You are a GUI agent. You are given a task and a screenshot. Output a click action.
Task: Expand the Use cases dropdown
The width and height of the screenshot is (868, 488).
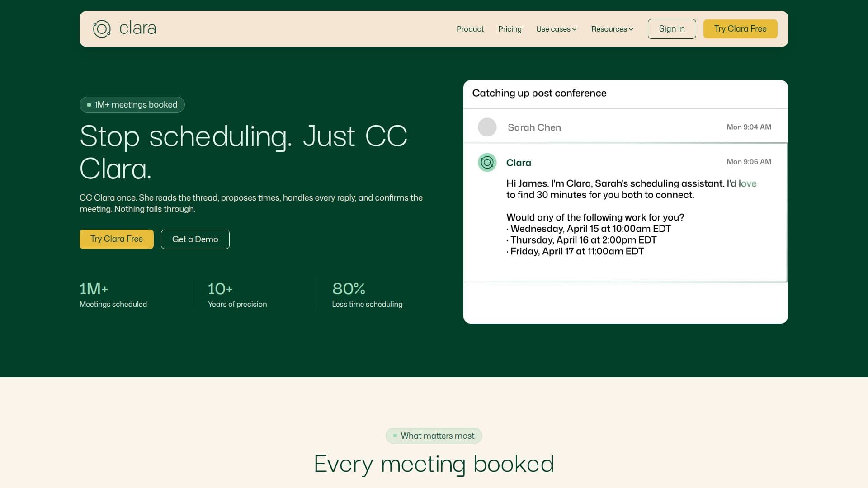click(556, 29)
